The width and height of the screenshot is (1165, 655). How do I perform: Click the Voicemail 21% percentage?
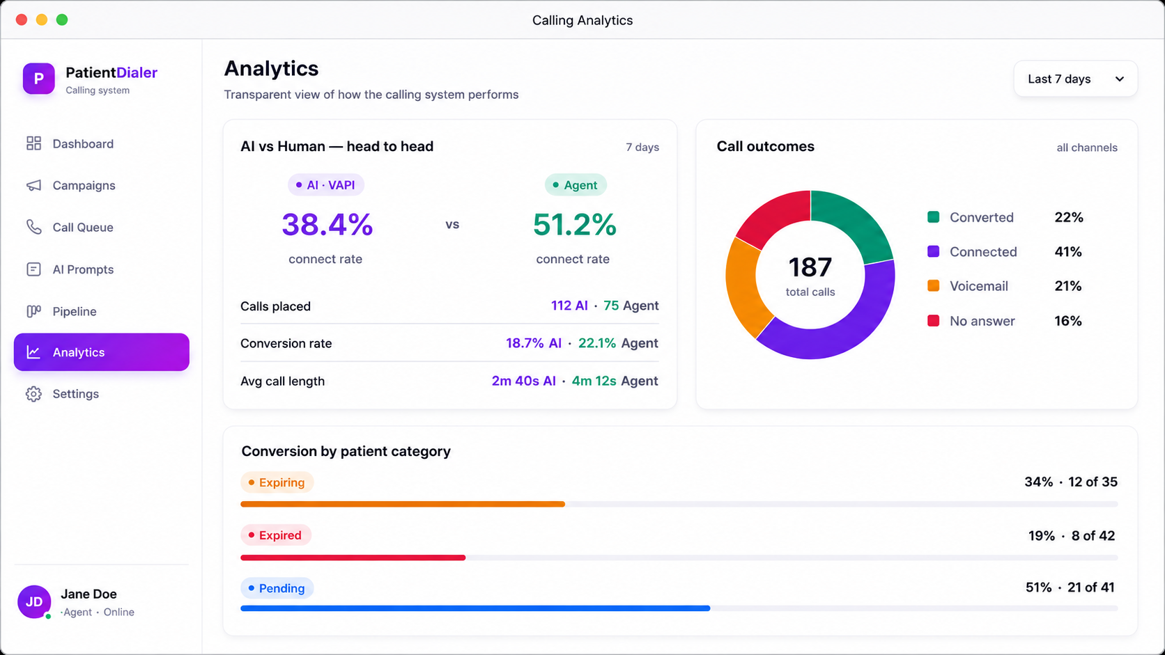[x=1068, y=286]
